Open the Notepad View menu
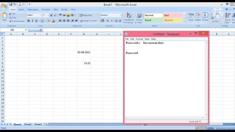 pos(147,39)
